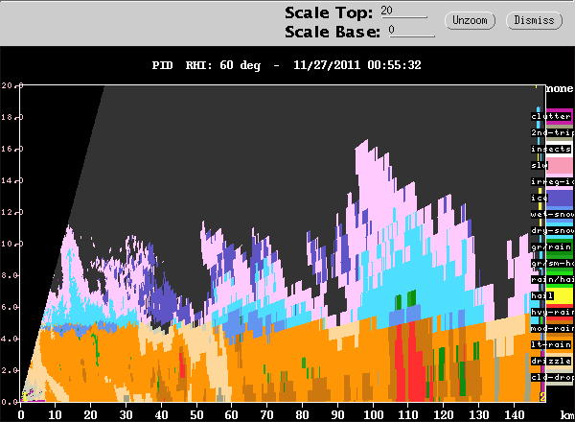575x422 pixels.
Task: Focus the Scale Top input field
Action: (403, 12)
